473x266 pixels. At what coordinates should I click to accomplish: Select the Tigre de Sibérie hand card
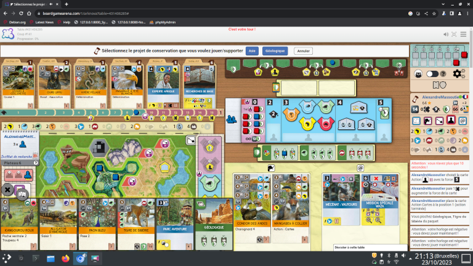click(135, 224)
